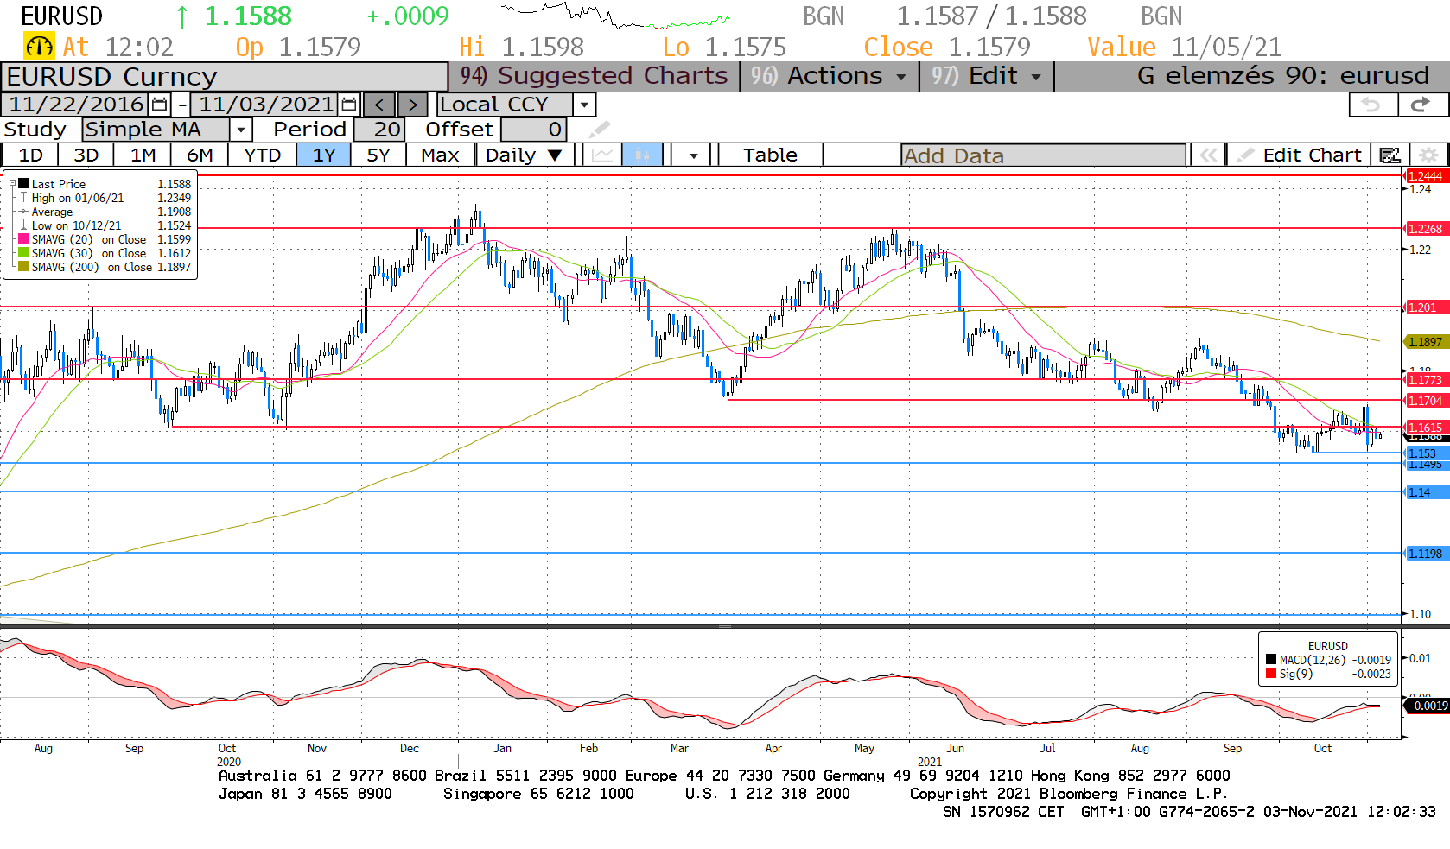Open the Local CCY currency dropdown
Image resolution: width=1450 pixels, height=849 pixels.
tap(585, 105)
